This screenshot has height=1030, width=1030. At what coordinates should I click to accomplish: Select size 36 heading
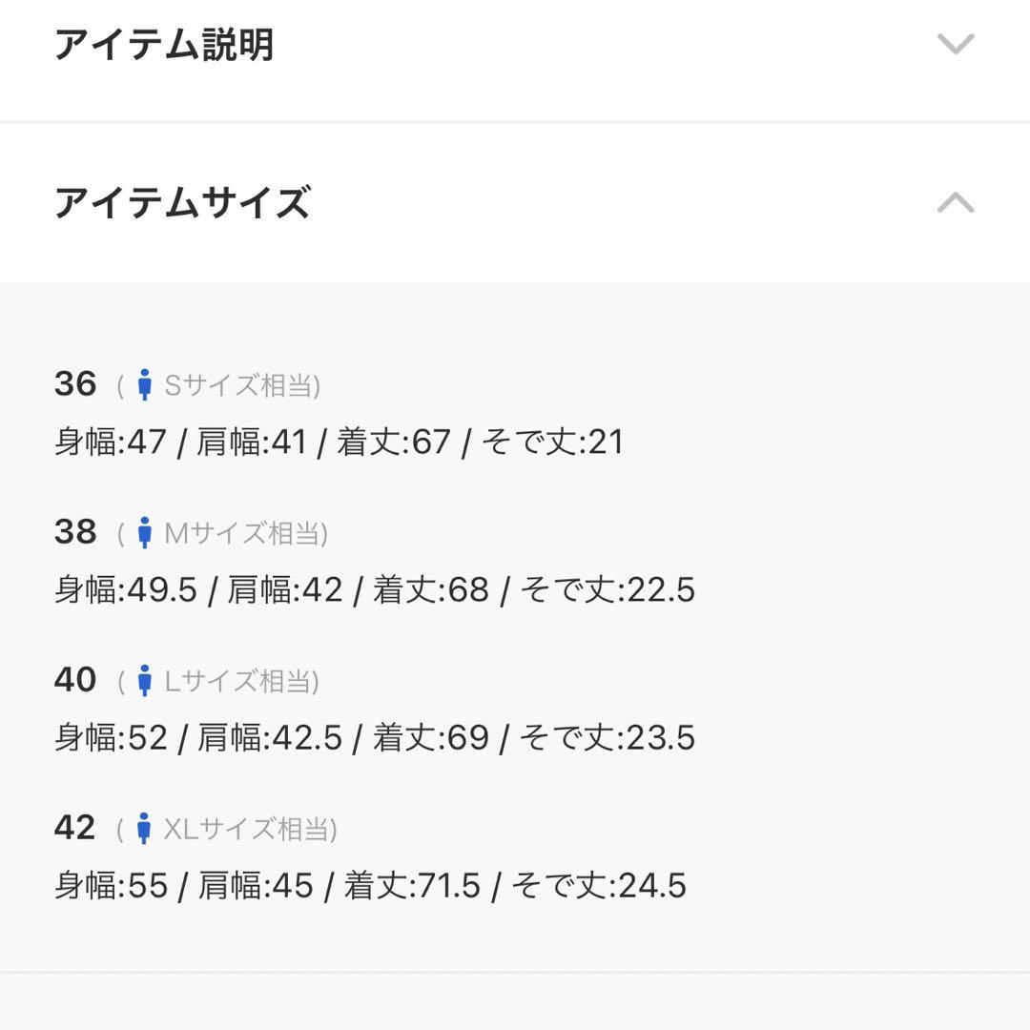coord(75,383)
